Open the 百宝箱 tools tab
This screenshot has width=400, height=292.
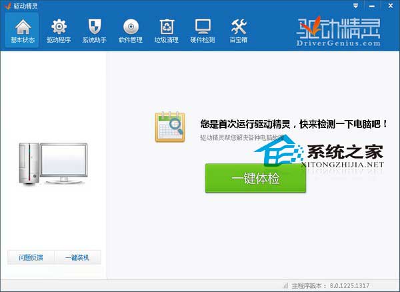tap(238, 31)
